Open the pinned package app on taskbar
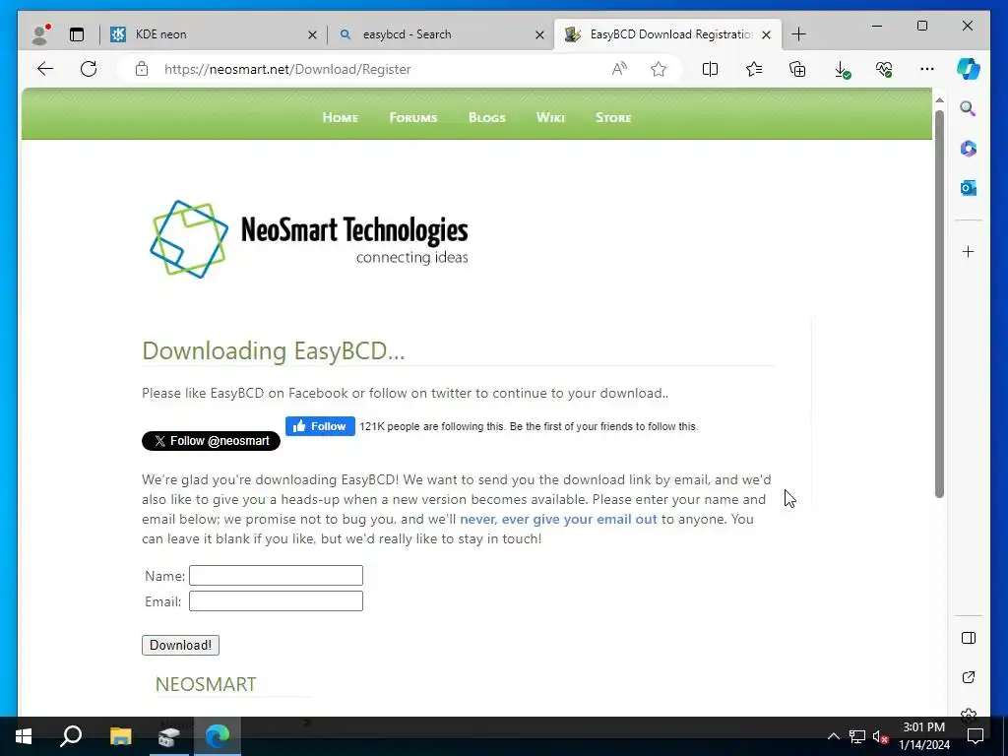Image resolution: width=1008 pixels, height=756 pixels. pos(168,736)
